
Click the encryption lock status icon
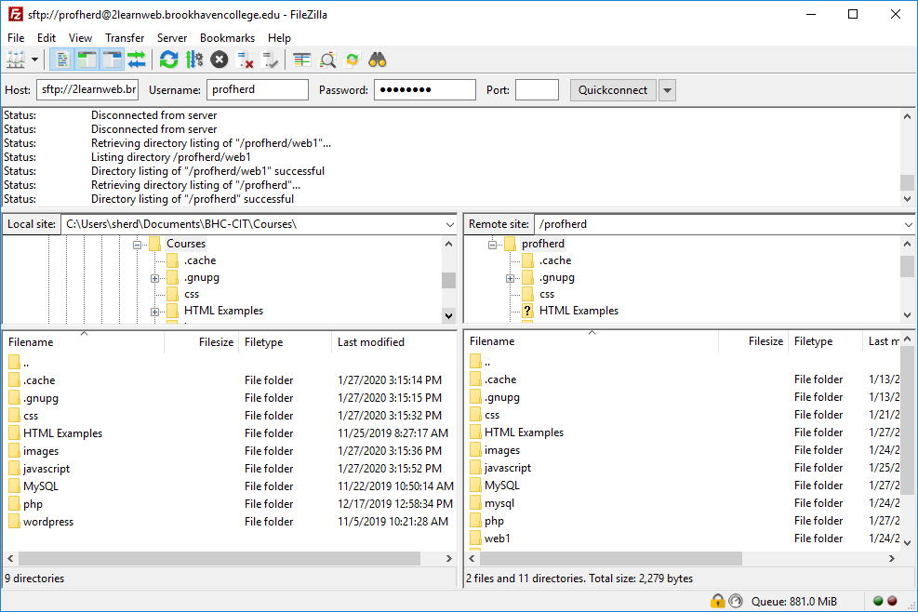[717, 601]
